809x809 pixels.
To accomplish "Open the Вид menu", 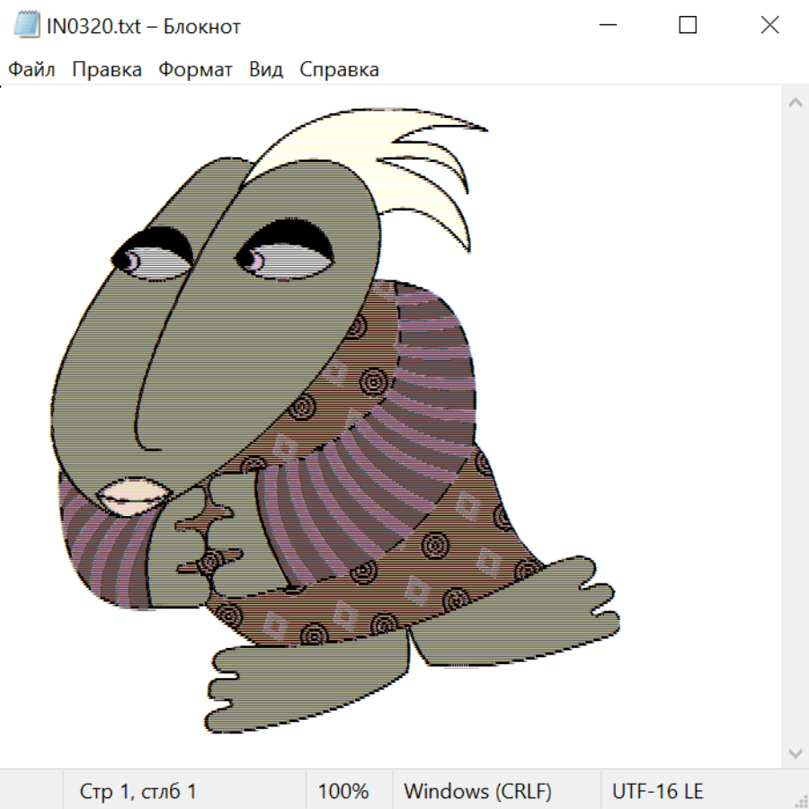I will click(x=266, y=70).
